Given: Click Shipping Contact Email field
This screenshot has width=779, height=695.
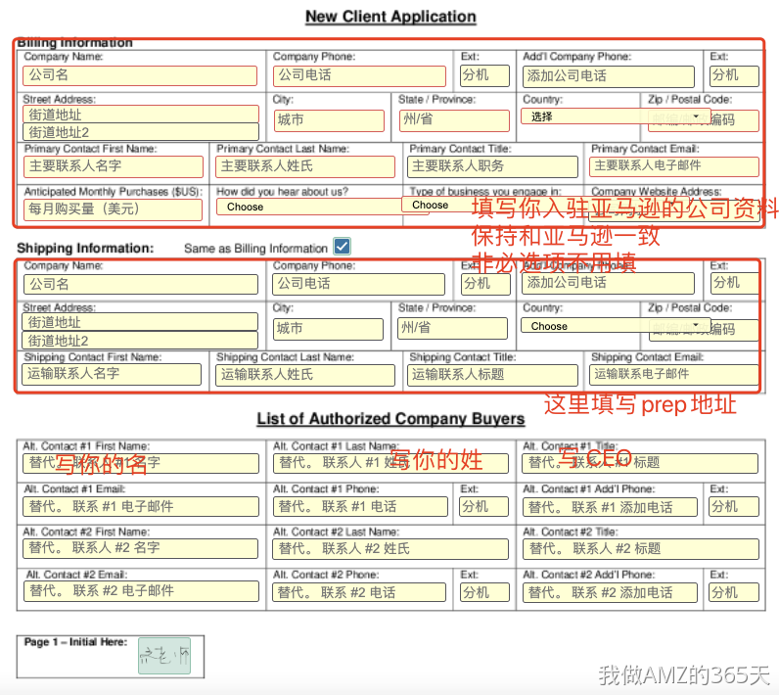Looking at the screenshot, I should click(x=673, y=375).
